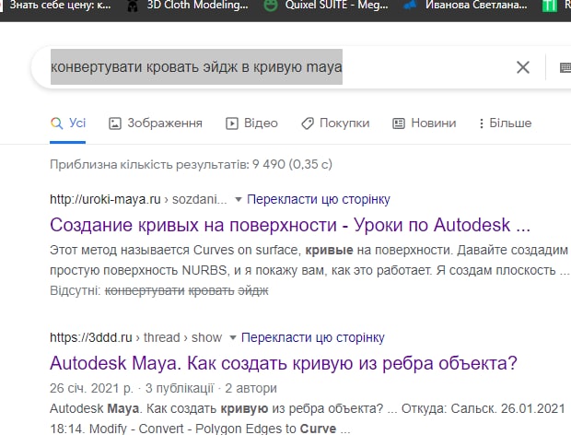Click the 3D Cloth Modeling bookmark favicon

(x=133, y=6)
